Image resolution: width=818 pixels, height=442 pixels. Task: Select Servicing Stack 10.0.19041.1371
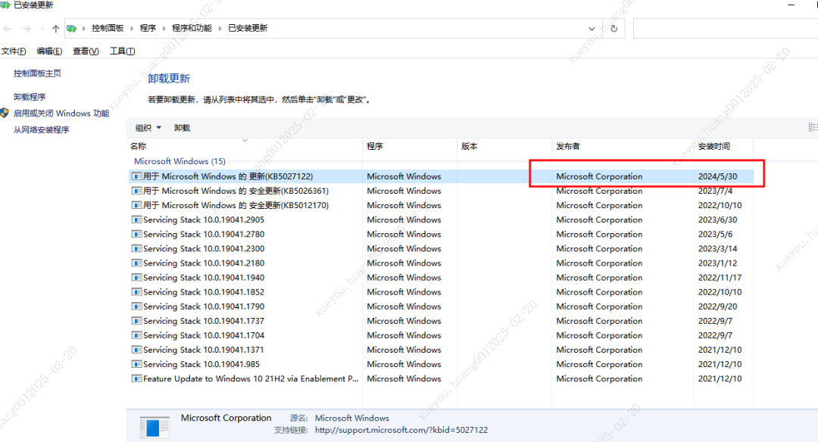[441, 350]
